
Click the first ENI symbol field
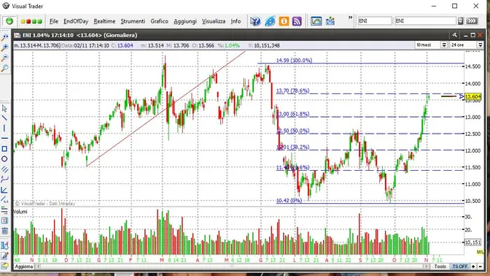(x=375, y=20)
